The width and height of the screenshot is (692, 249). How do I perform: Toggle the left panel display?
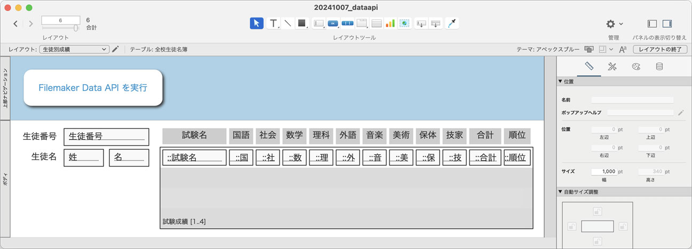pyautogui.click(x=652, y=23)
